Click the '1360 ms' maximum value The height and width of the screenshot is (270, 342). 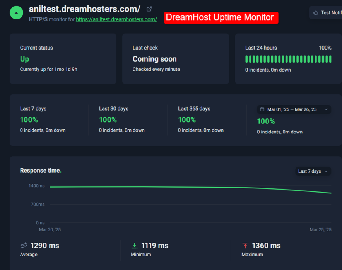[x=266, y=246]
